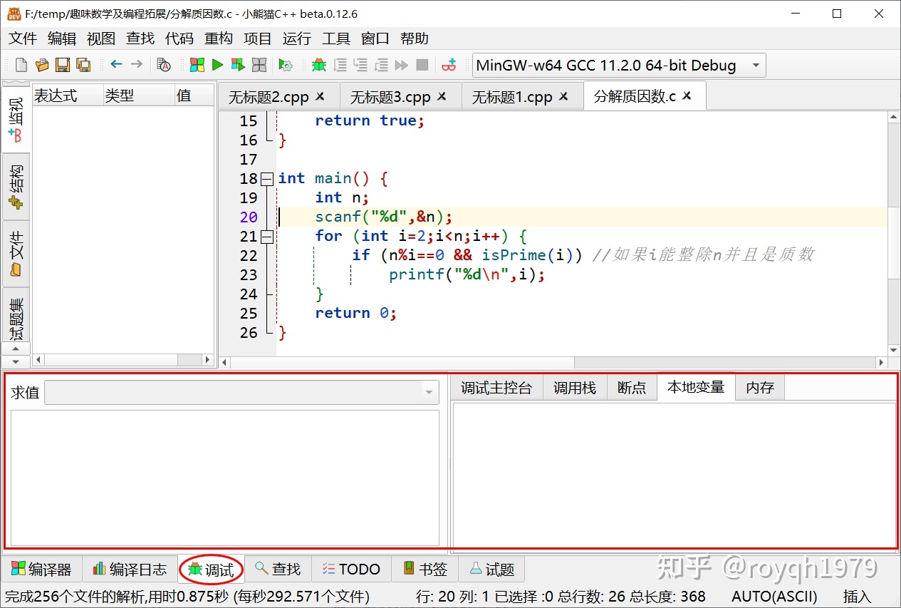Close the 无标题2.cpp tab

click(x=320, y=96)
